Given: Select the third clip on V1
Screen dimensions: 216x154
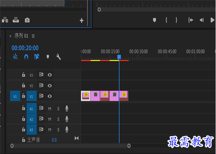Looking at the screenshot, I should tap(105, 96).
